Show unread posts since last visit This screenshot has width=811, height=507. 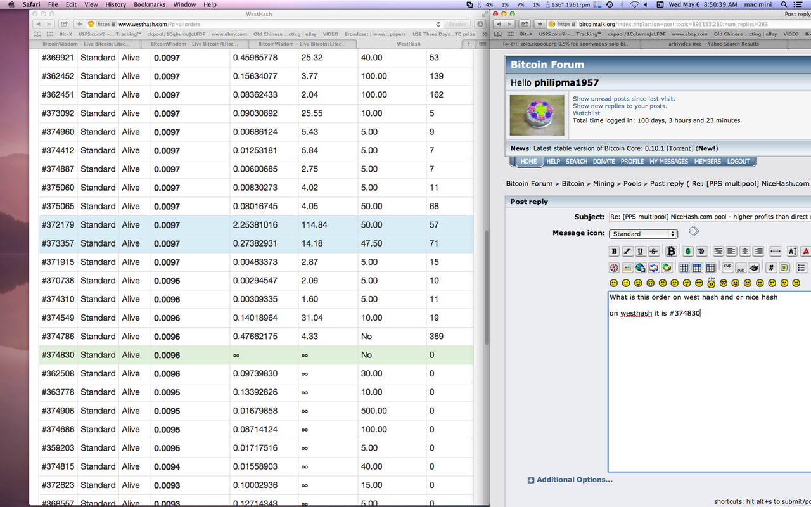(x=624, y=99)
